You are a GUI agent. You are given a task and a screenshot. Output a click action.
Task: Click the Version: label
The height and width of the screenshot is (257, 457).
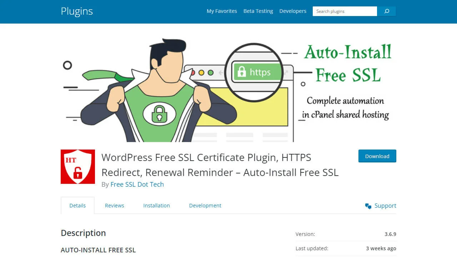pos(305,234)
